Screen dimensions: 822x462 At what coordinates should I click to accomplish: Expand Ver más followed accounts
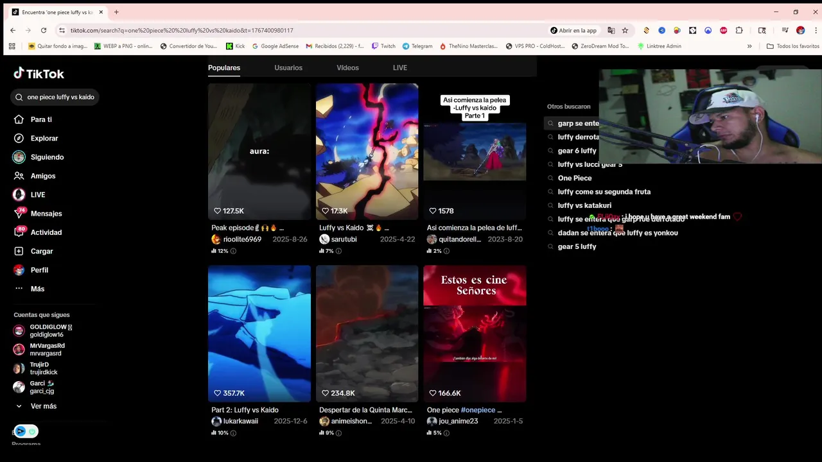(x=37, y=406)
